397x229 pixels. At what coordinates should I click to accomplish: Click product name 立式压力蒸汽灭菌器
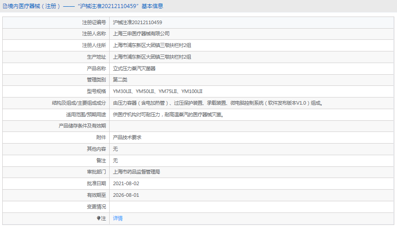coord(134,68)
